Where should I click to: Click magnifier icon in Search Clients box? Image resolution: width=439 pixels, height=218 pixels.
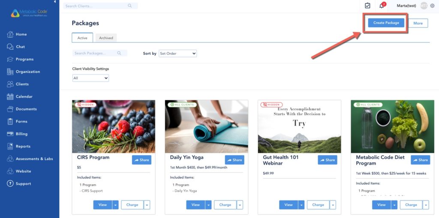[129, 6]
